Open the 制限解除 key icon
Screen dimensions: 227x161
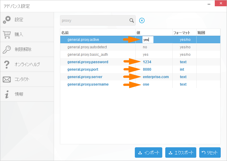point(7,49)
